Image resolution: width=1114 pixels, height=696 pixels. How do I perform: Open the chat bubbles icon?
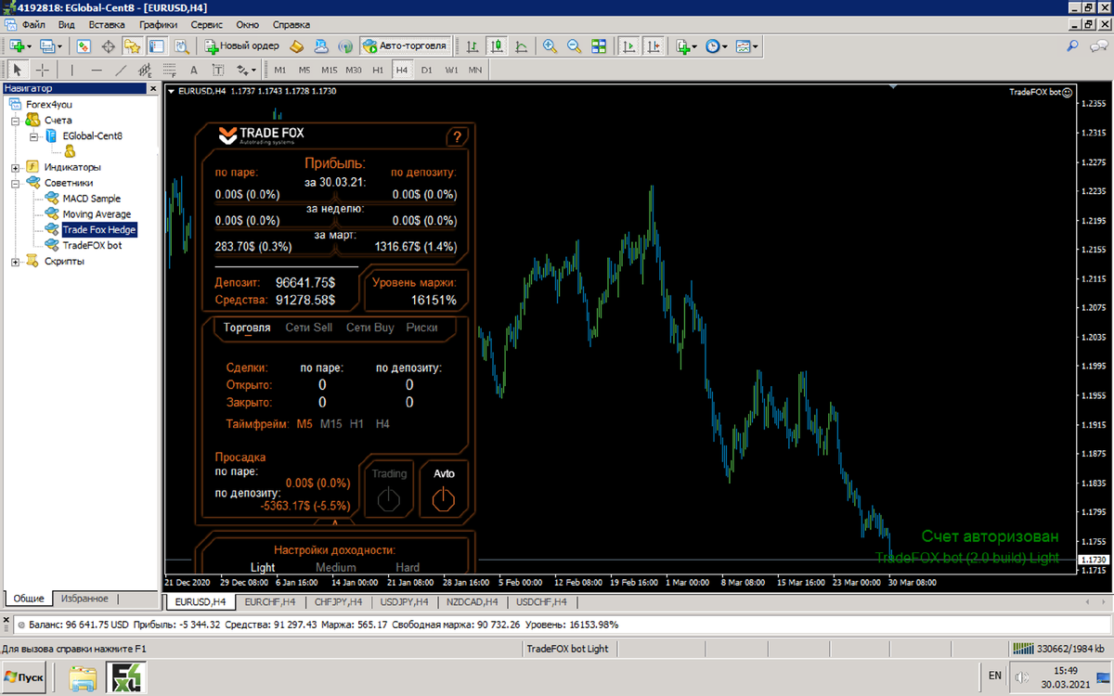(1097, 45)
